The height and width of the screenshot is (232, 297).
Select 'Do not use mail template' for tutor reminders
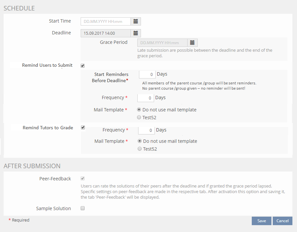[x=140, y=141]
